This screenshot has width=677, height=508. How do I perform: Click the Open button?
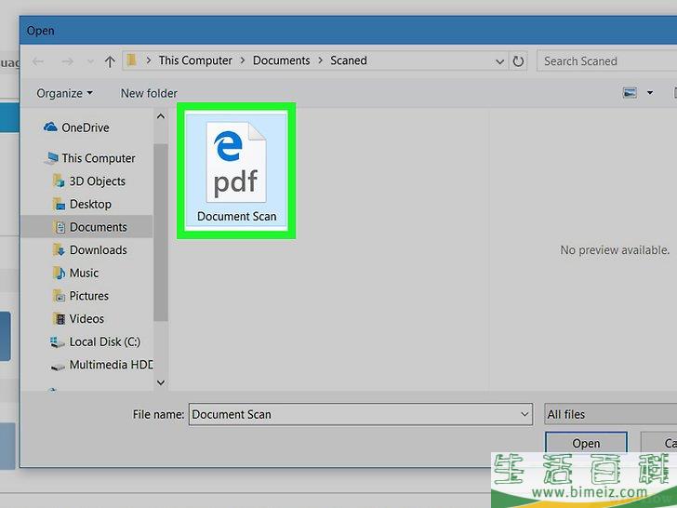(x=586, y=443)
